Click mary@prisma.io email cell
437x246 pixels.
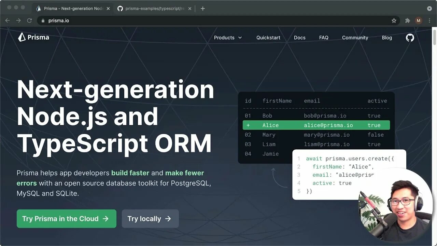click(327, 135)
